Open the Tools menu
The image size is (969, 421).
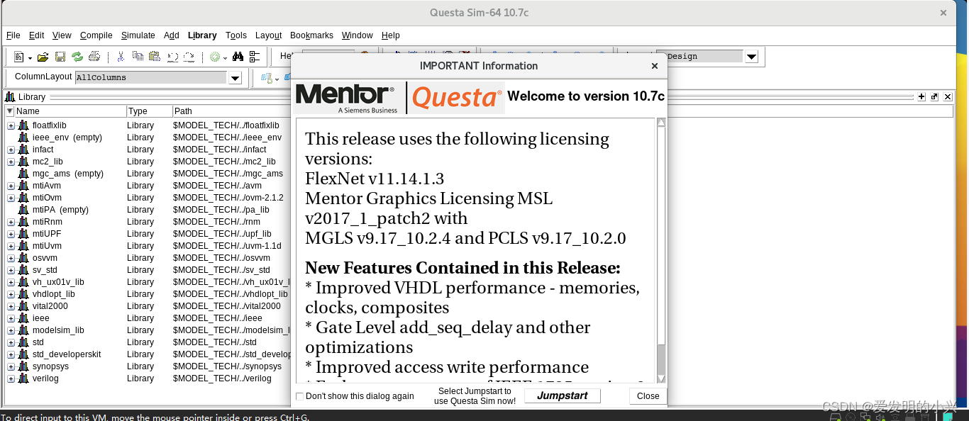pos(236,35)
